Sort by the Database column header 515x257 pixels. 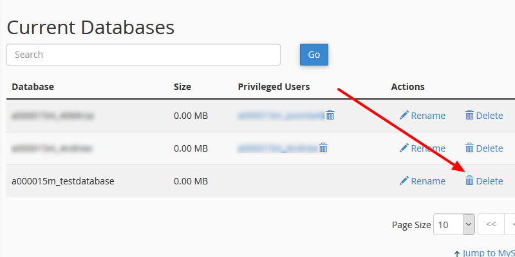(33, 87)
